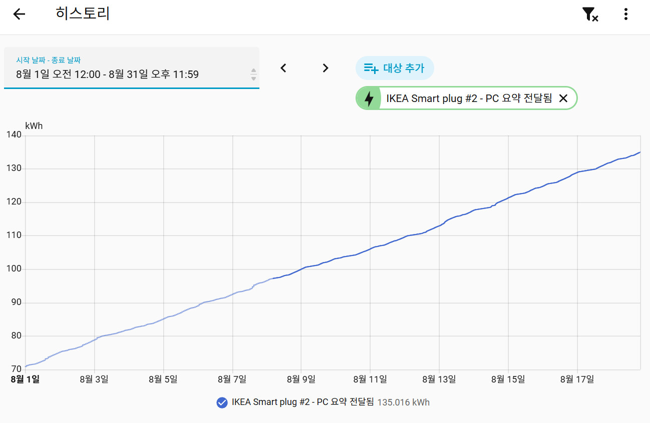Click the 130 y-axis label
The image size is (650, 423).
[14, 168]
